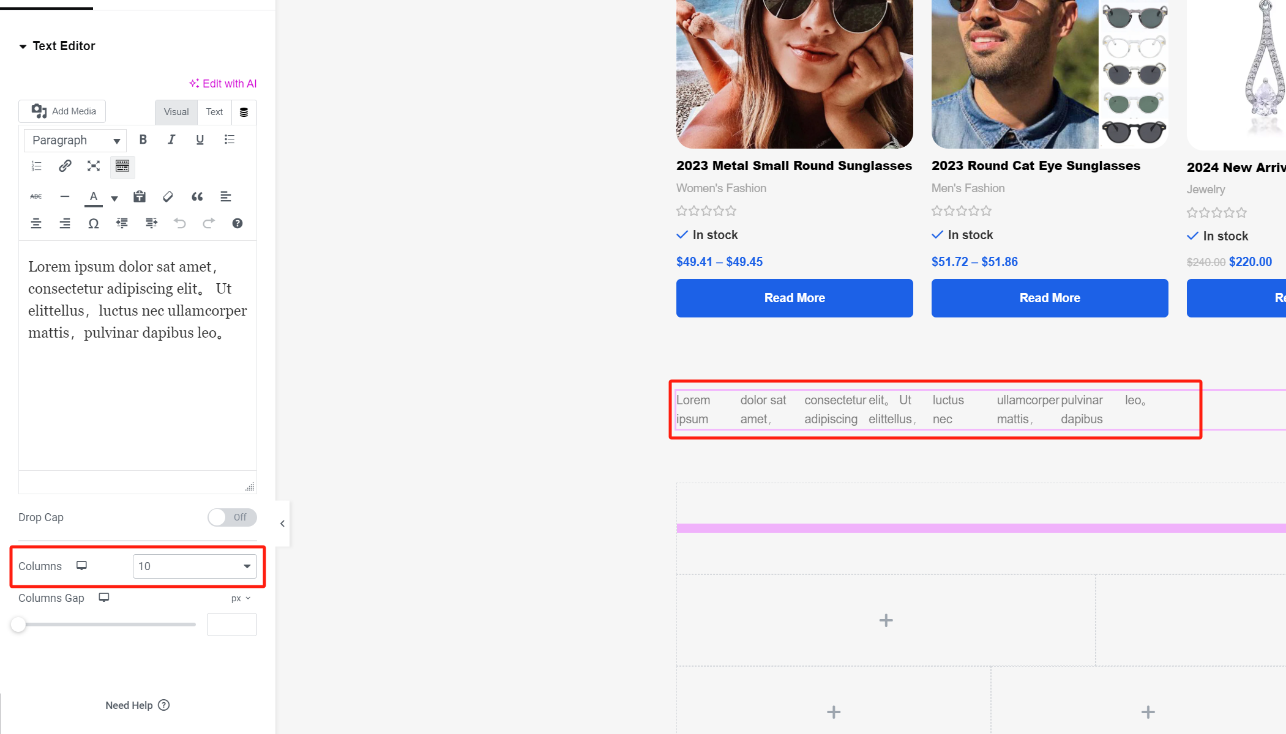This screenshot has width=1286, height=734.
Task: Switch to the Text tab
Action: [214, 112]
